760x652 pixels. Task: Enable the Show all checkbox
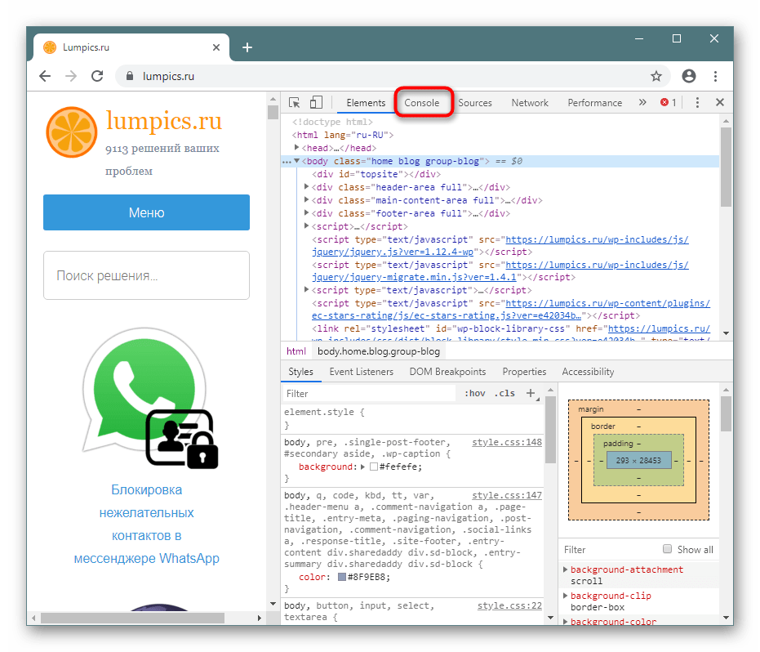668,550
